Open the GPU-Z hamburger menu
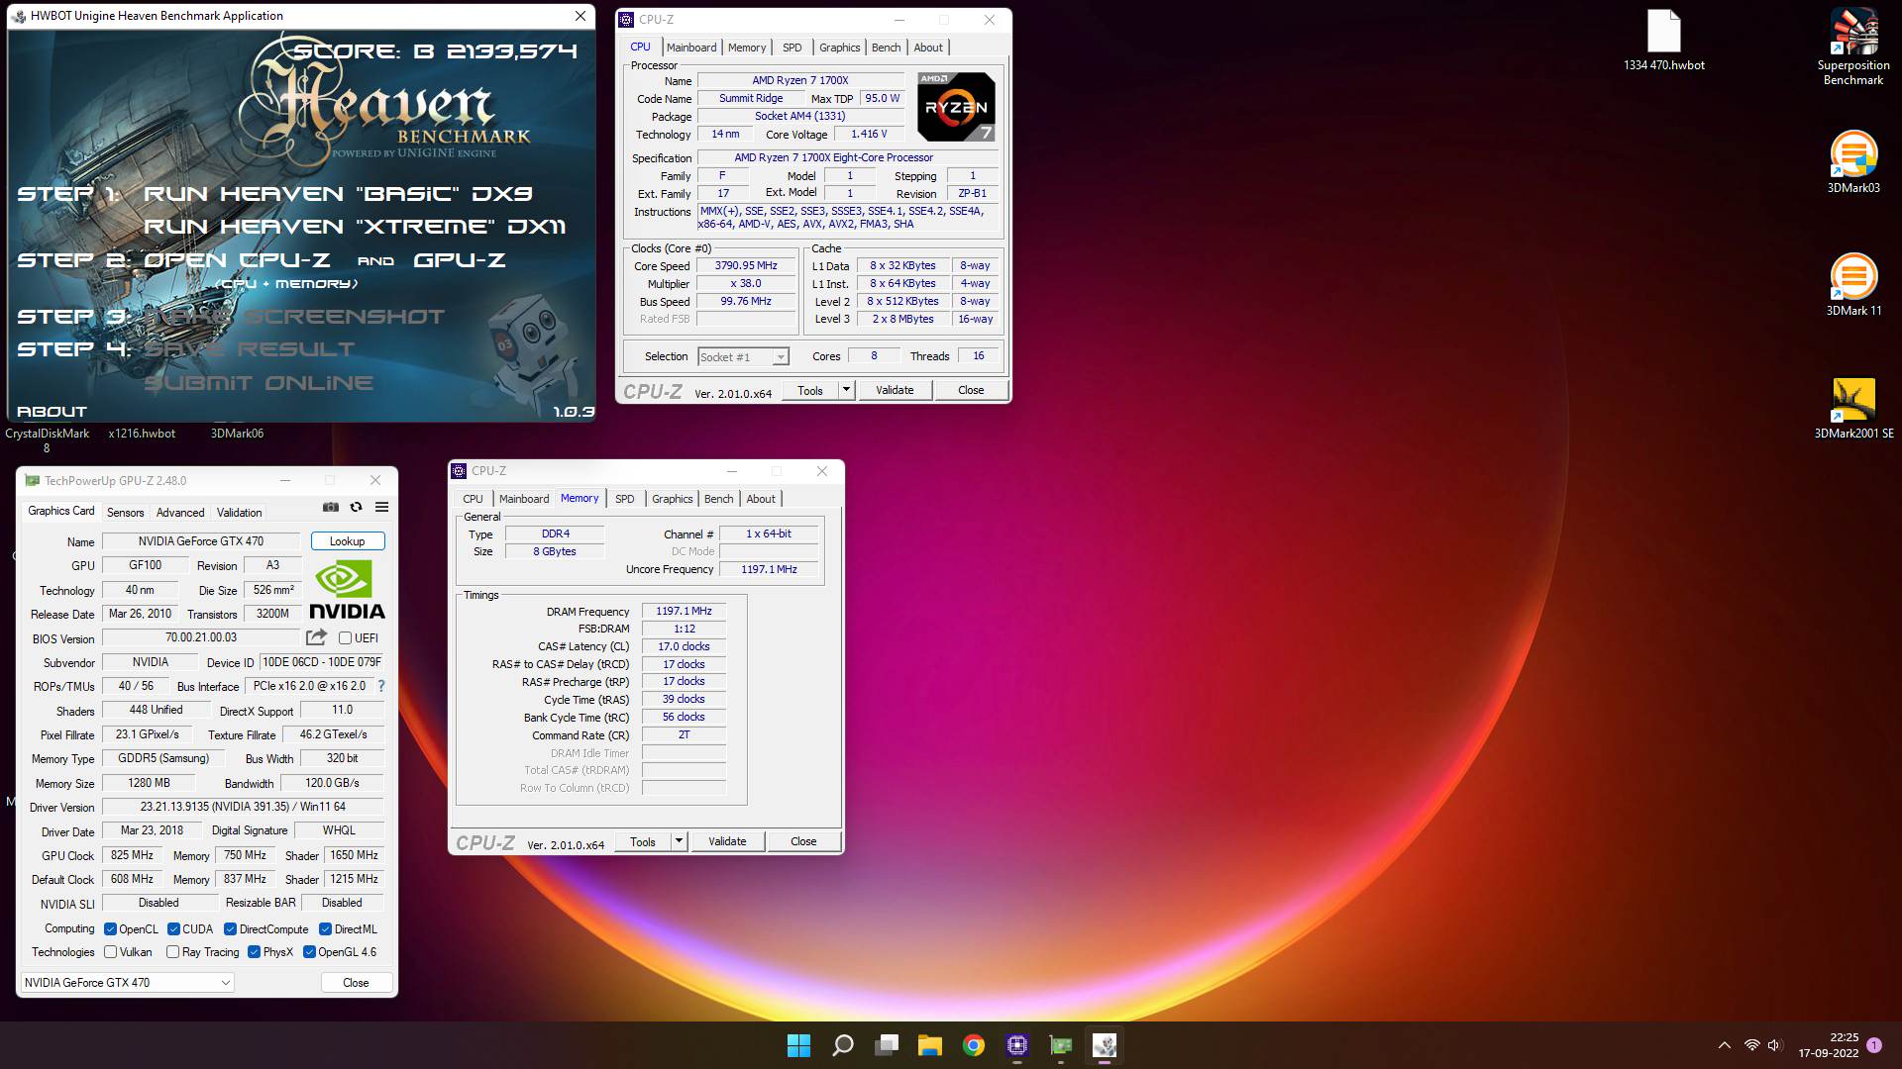This screenshot has width=1902, height=1069. click(381, 507)
